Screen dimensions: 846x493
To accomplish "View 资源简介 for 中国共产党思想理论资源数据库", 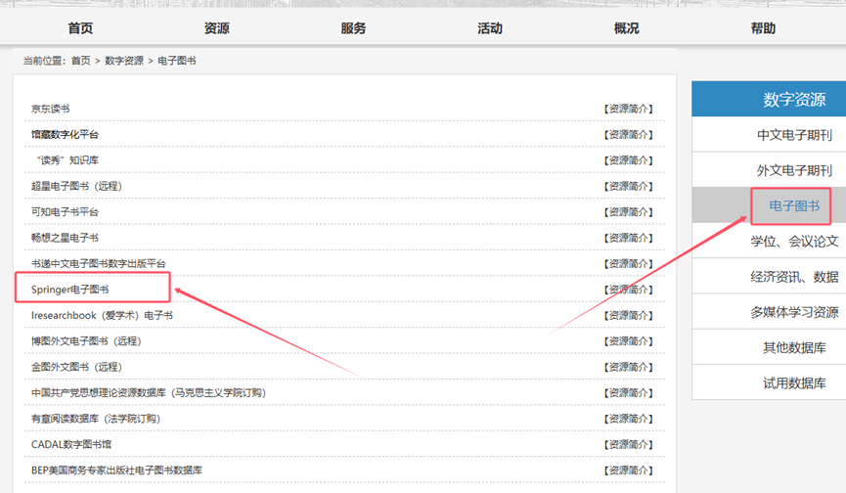I will pyautogui.click(x=629, y=394).
